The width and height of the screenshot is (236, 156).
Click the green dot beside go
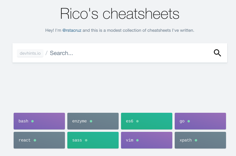click(189, 121)
